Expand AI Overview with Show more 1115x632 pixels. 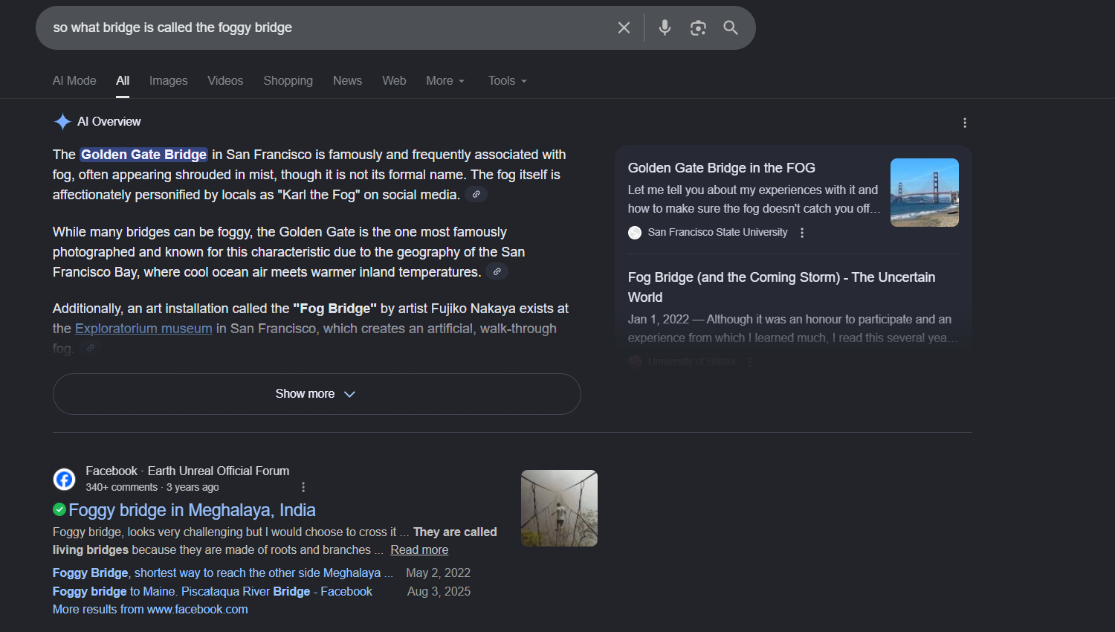[x=316, y=394]
